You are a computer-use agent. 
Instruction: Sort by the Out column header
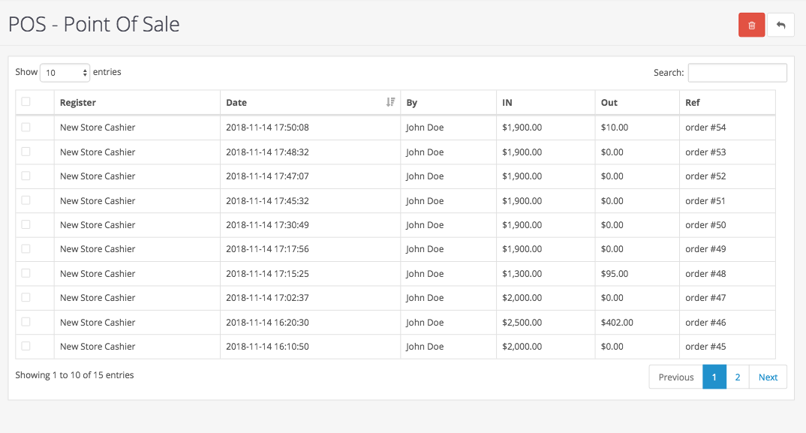(x=609, y=103)
